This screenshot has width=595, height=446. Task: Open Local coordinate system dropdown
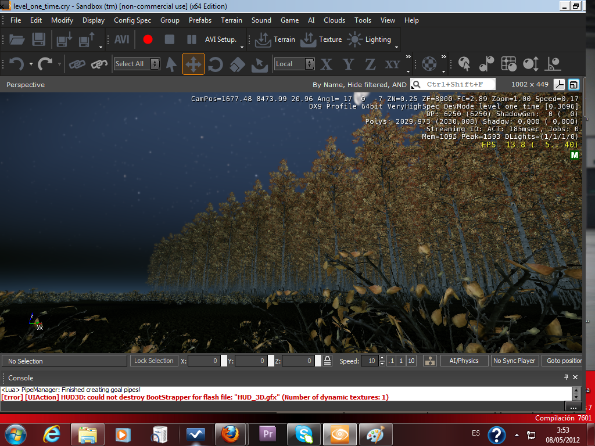pos(295,64)
